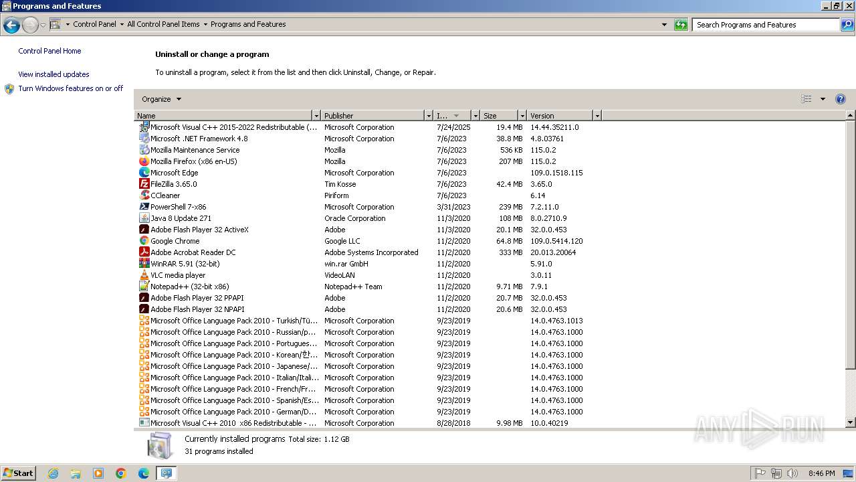Expand the Control Panel breadcrumb arrow

[x=122, y=25]
